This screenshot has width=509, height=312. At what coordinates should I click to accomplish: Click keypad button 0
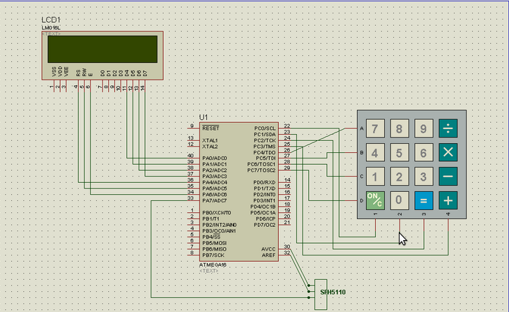(400, 200)
